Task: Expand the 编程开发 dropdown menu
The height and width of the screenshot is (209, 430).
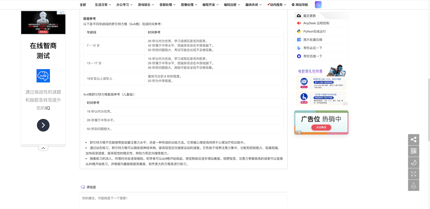Action: point(210,5)
